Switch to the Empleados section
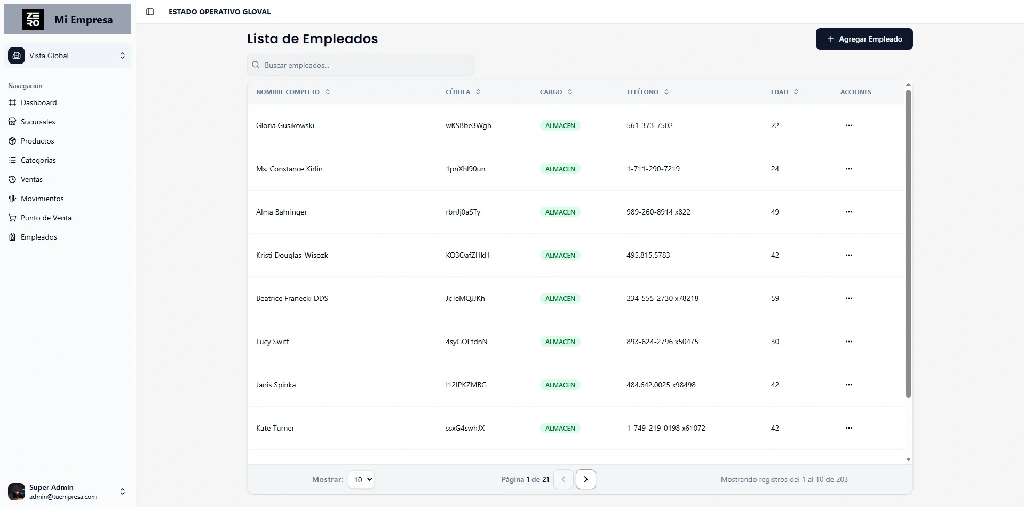Screen dimensions: 1024x507 tap(38, 237)
